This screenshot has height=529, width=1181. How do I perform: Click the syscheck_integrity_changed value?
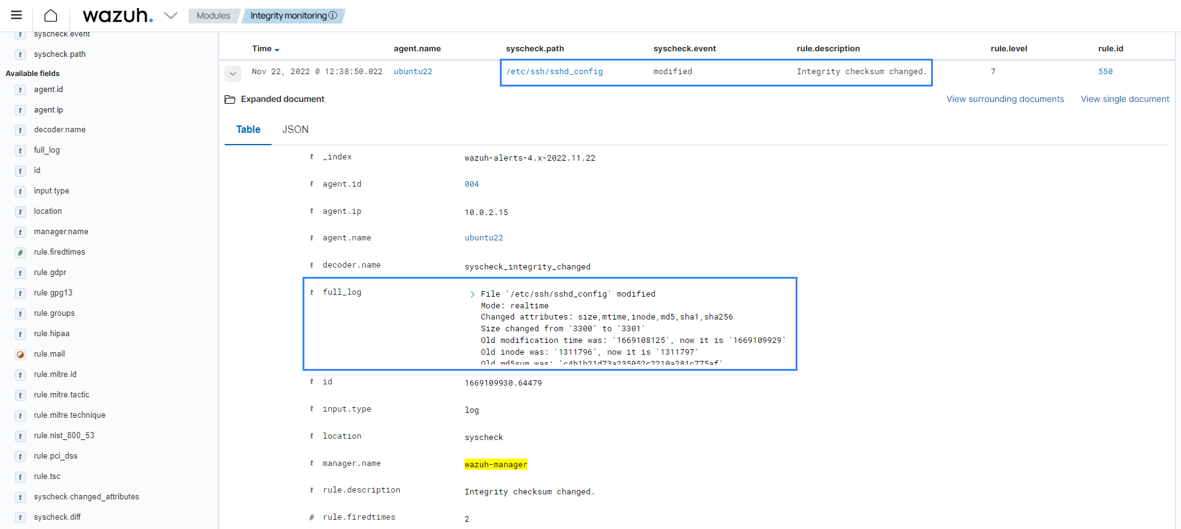pyautogui.click(x=528, y=267)
